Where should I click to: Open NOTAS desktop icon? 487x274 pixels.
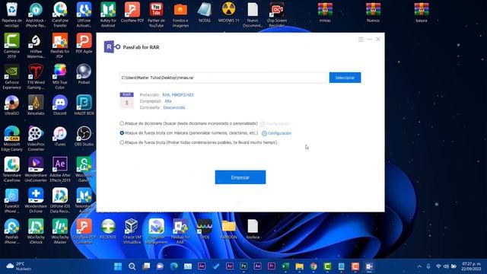click(205, 12)
